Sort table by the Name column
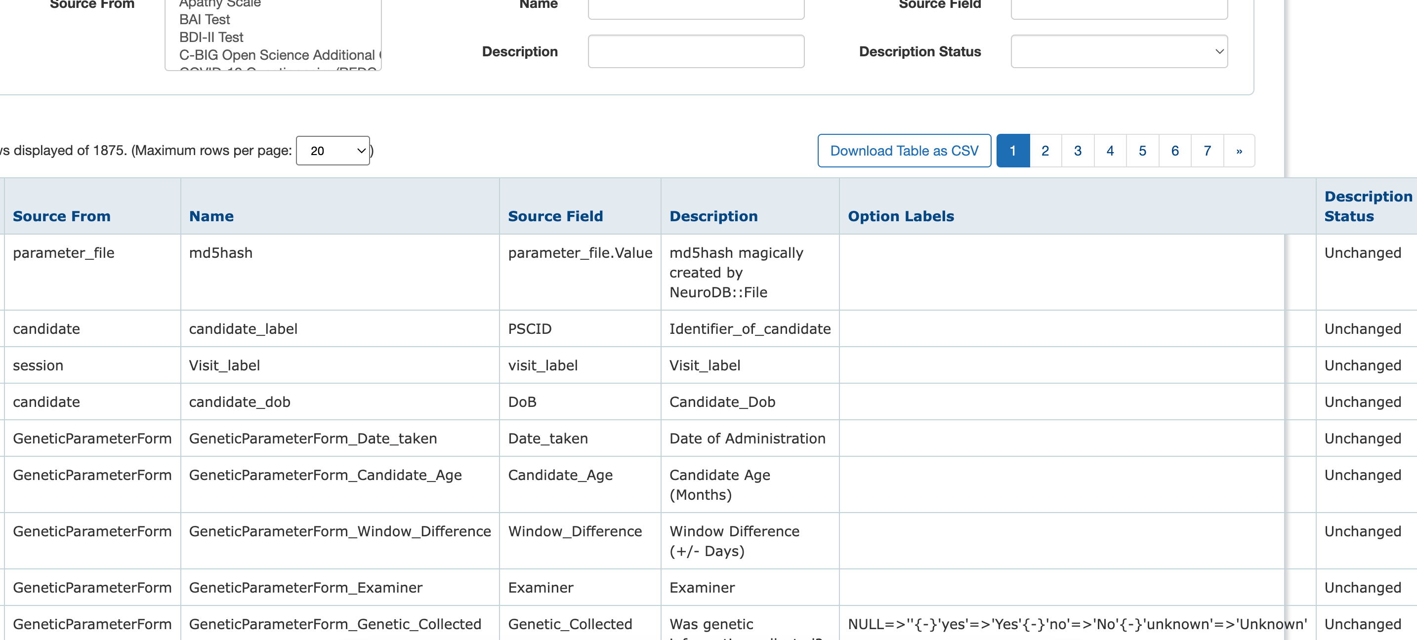1417x640 pixels. click(211, 215)
